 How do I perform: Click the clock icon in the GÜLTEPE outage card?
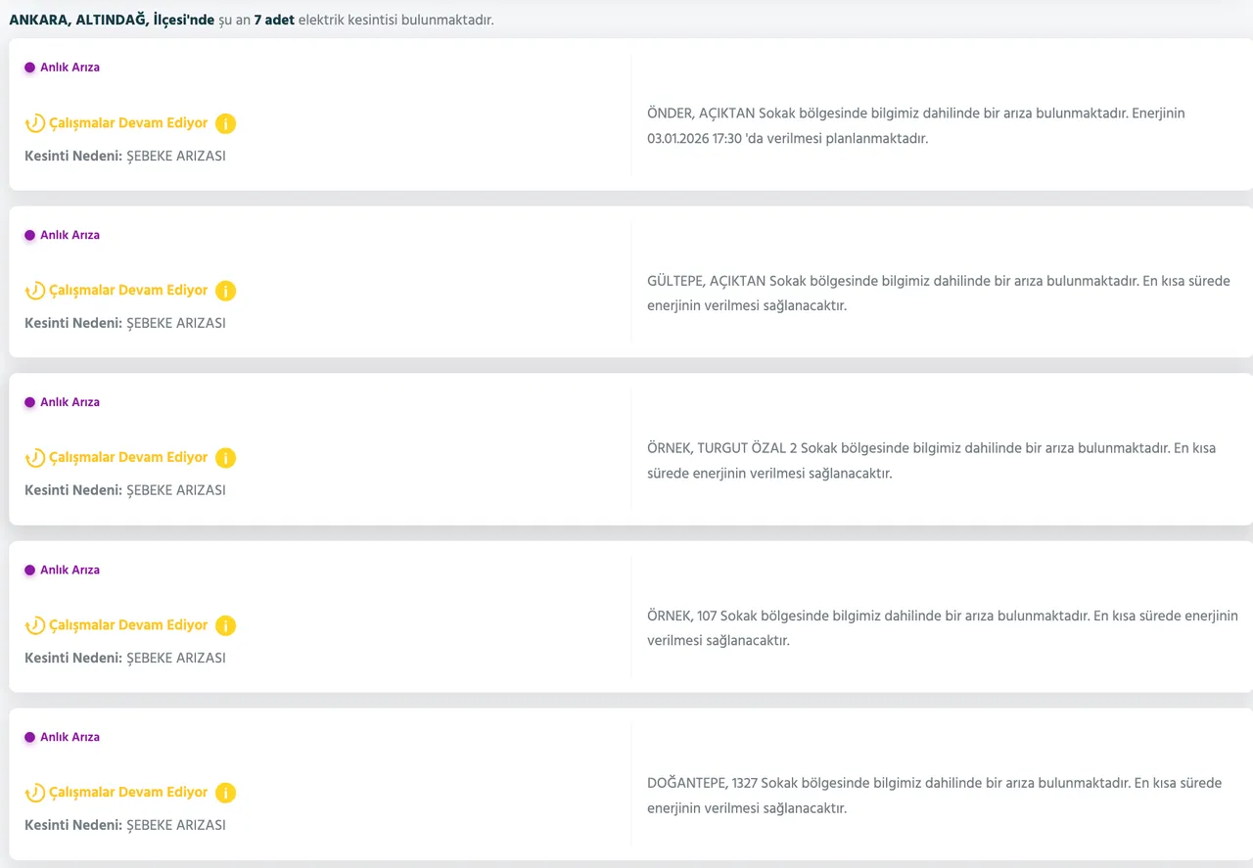pyautogui.click(x=35, y=291)
